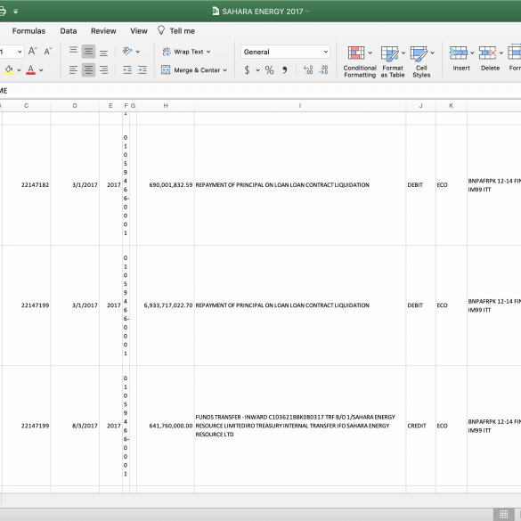Viewport: 521px width, 521px height.
Task: Click the print icon in title bar
Action: tap(2, 12)
